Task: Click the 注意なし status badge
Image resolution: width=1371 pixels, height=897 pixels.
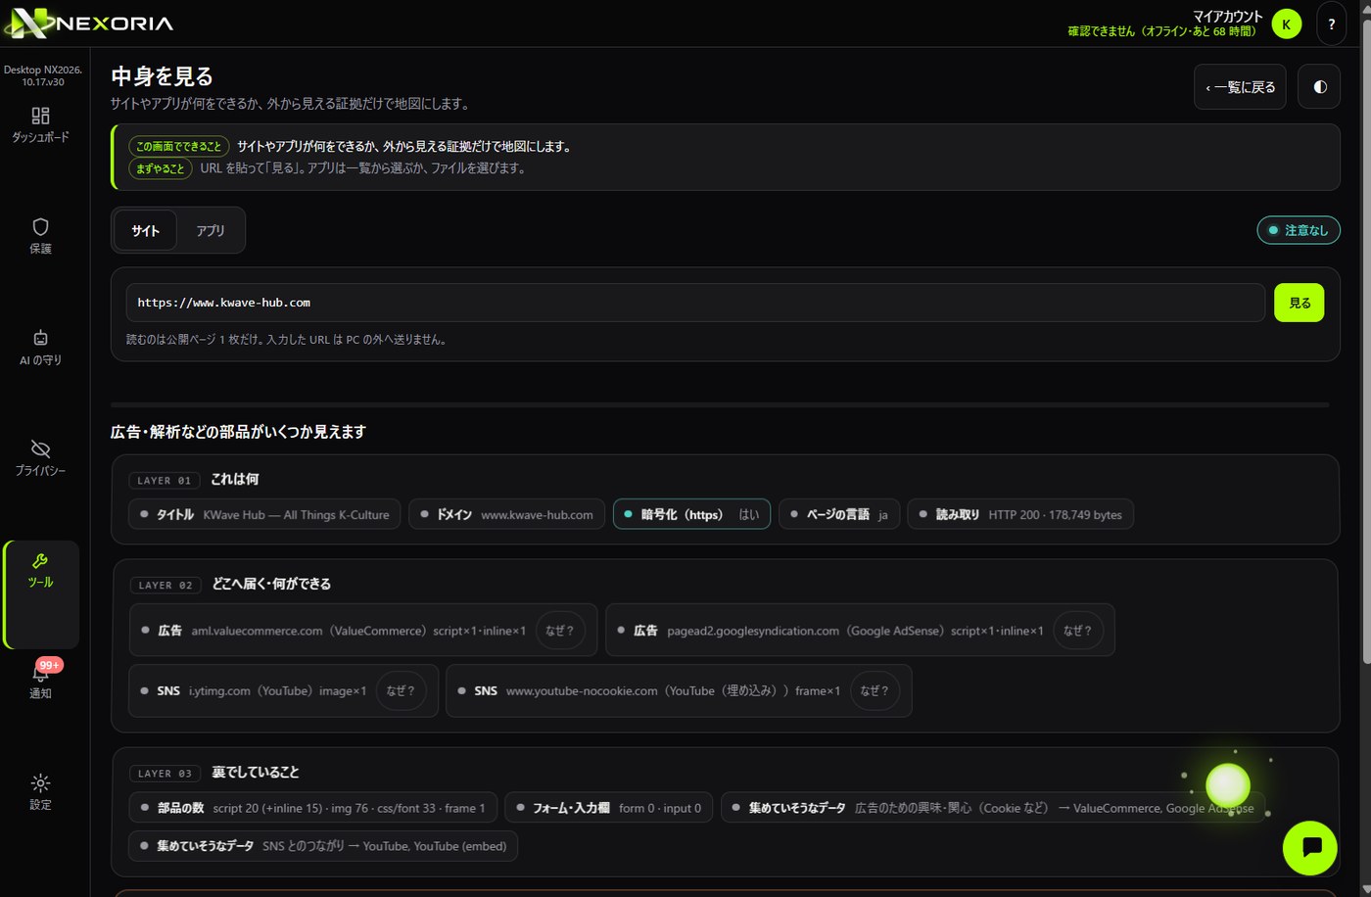Action: coord(1299,230)
